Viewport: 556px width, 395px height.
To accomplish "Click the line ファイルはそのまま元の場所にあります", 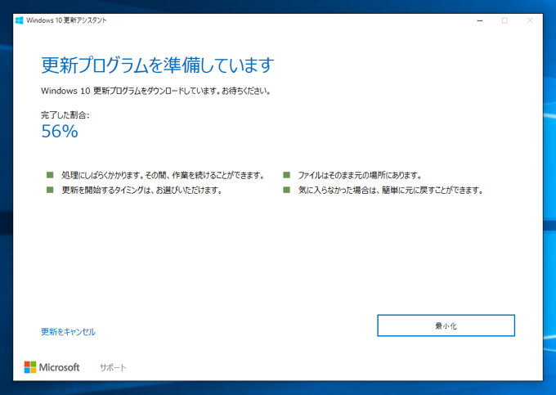I will (x=360, y=175).
